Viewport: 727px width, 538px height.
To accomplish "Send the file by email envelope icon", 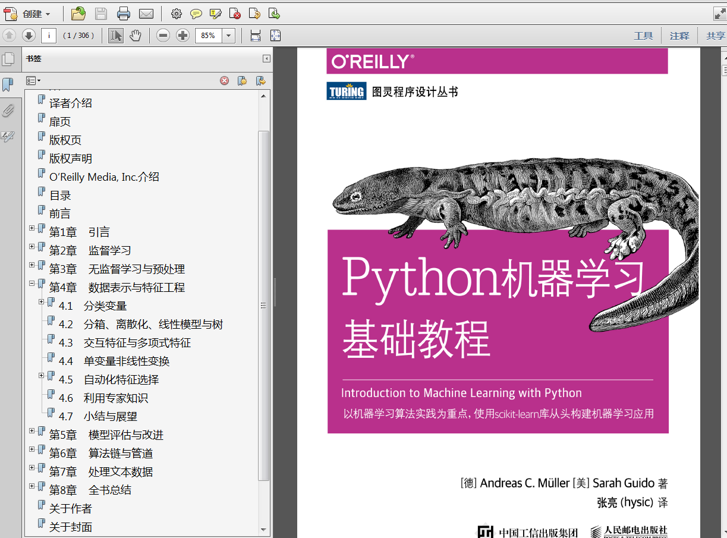I will click(146, 14).
